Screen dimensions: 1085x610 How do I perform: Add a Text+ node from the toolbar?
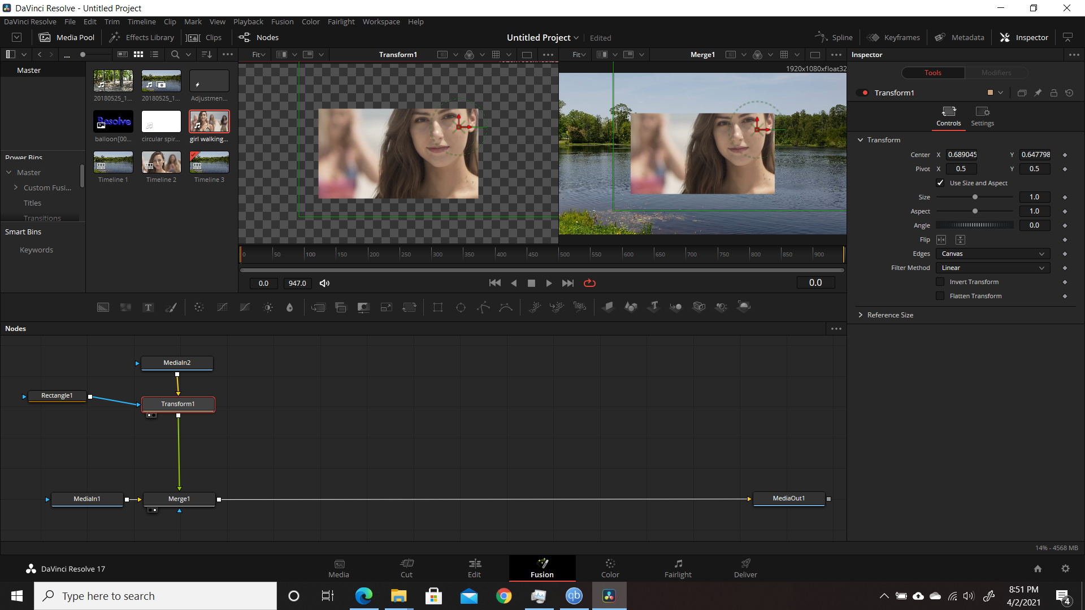(x=148, y=307)
